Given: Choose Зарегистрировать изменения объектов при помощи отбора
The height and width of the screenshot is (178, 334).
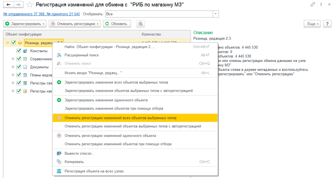Looking at the screenshot, I should (x=135, y=108).
